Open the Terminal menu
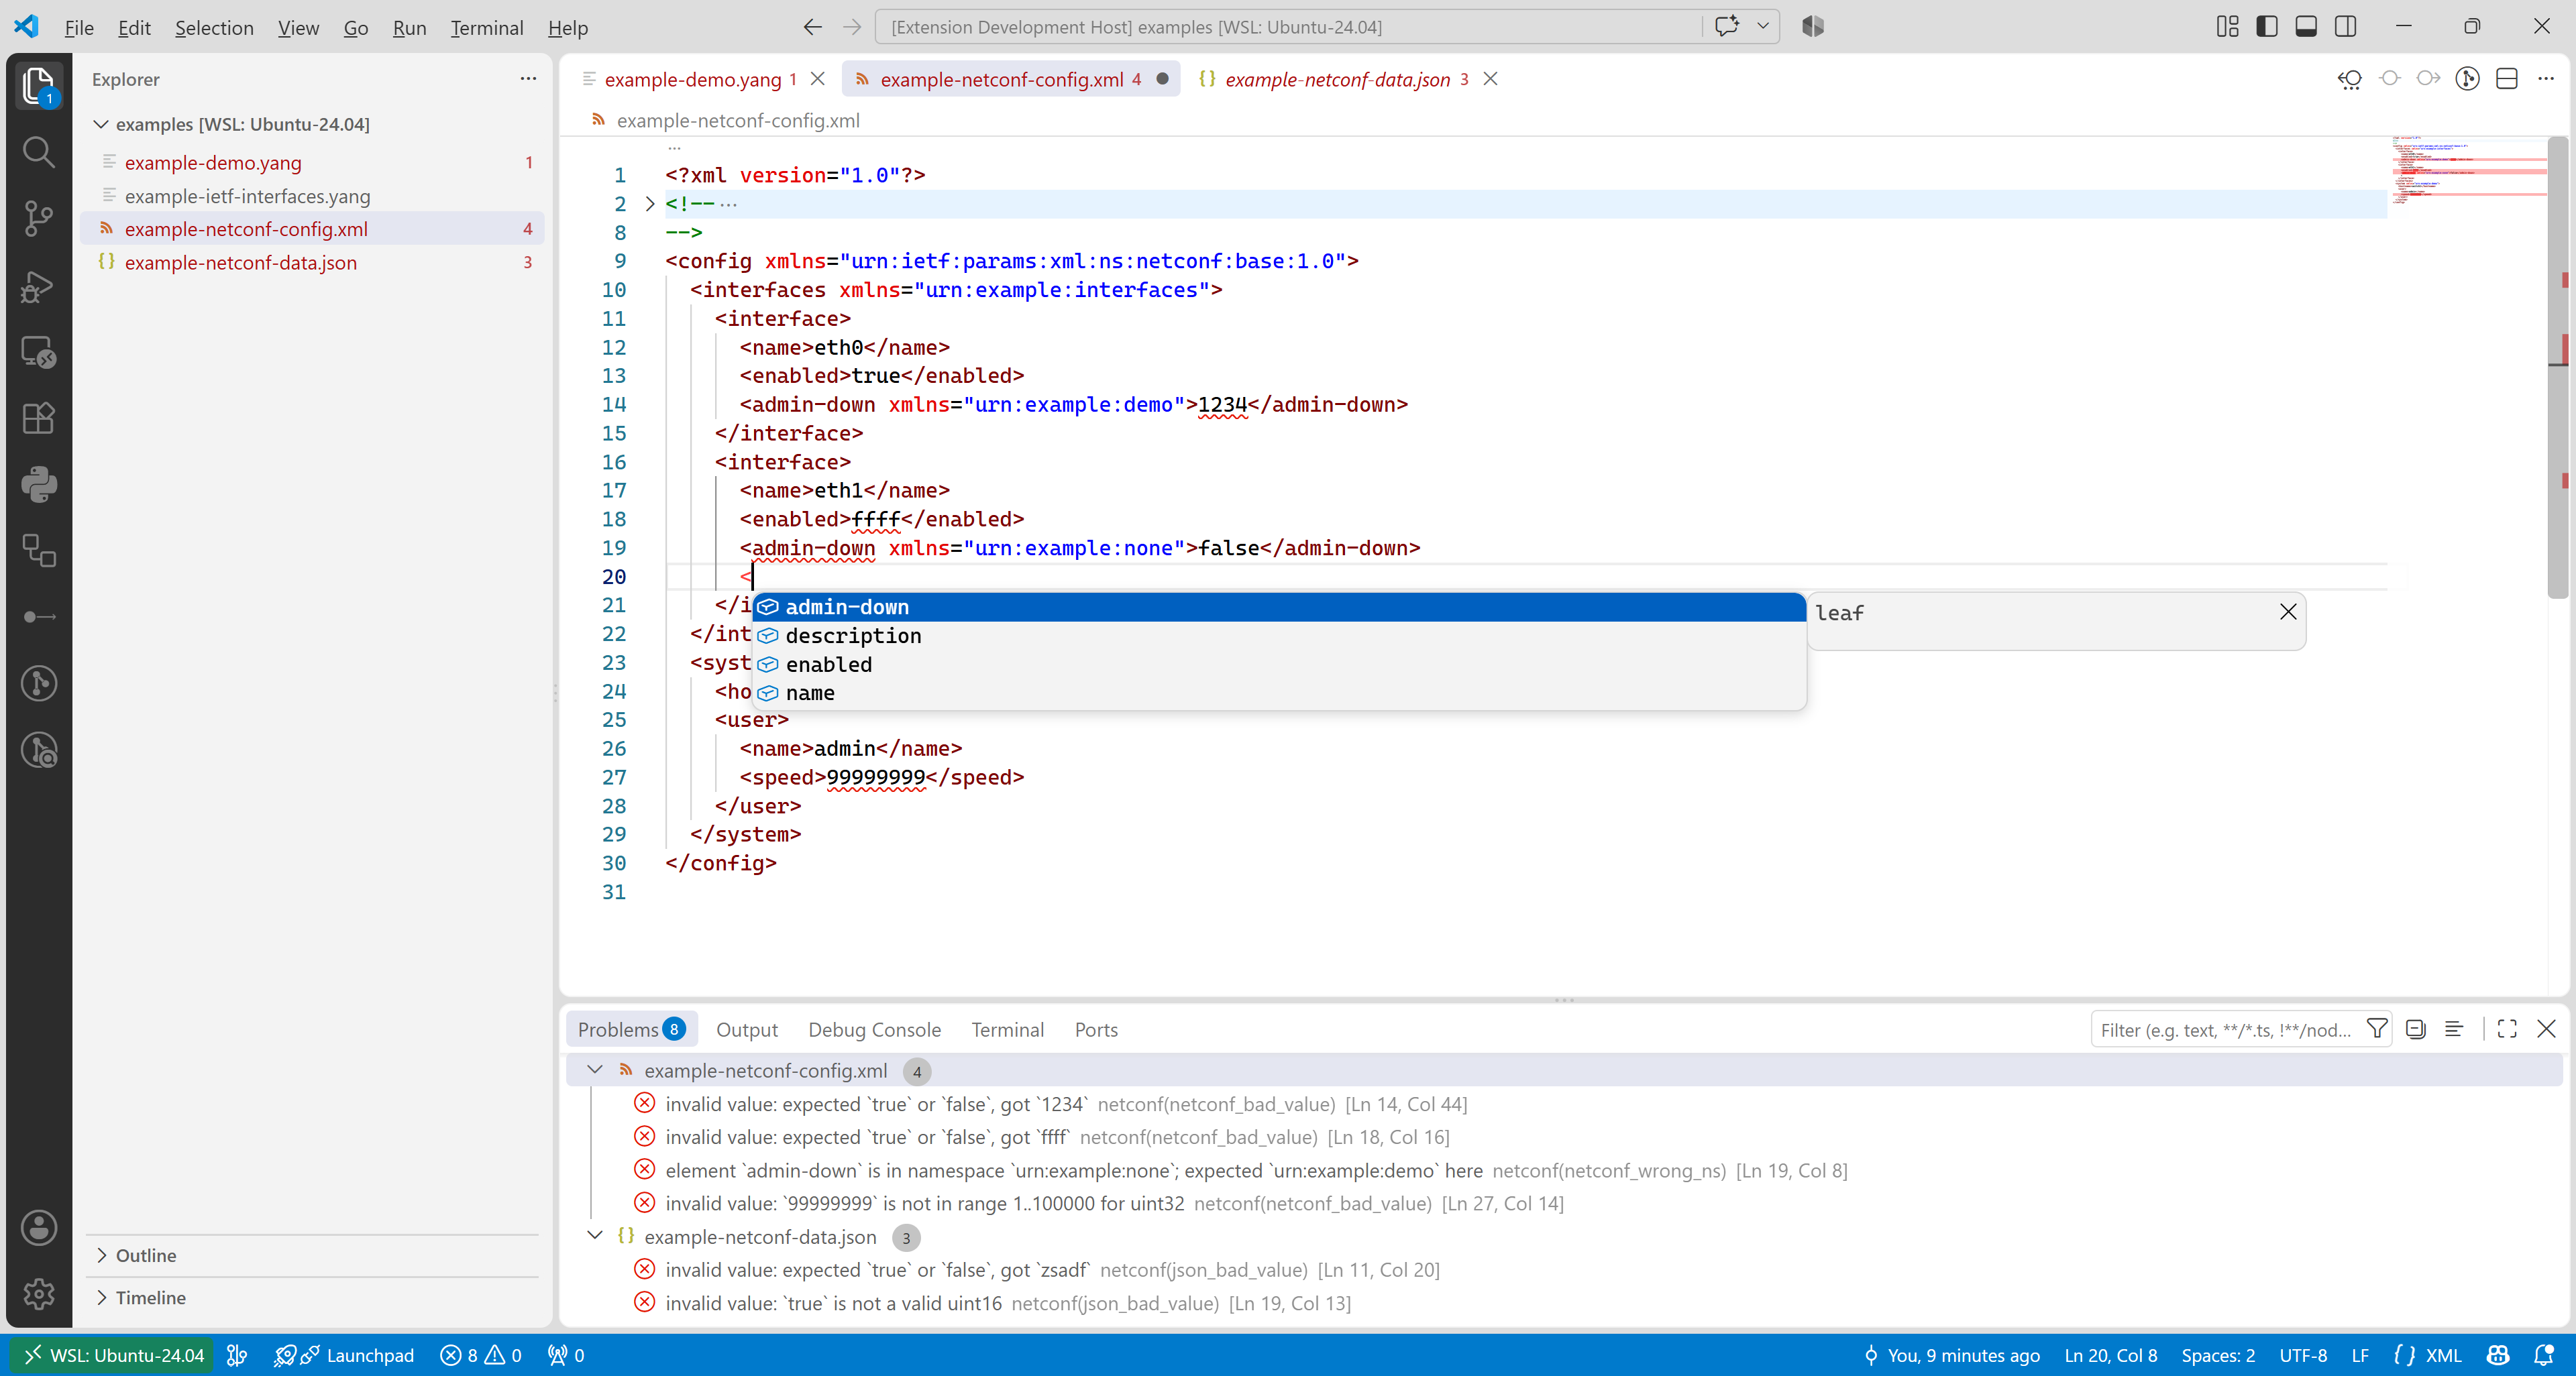2576x1376 pixels. click(486, 27)
